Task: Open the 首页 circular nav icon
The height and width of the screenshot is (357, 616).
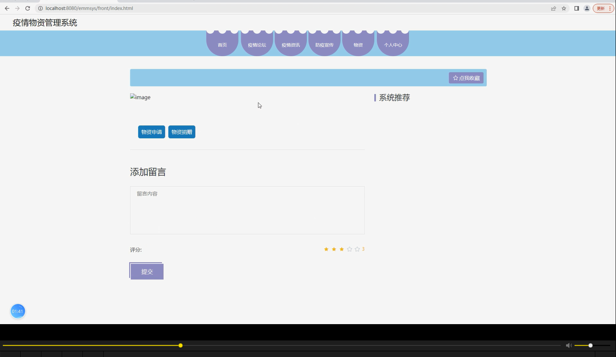Action: click(222, 45)
